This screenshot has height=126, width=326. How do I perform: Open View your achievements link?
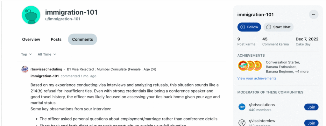point(257,78)
